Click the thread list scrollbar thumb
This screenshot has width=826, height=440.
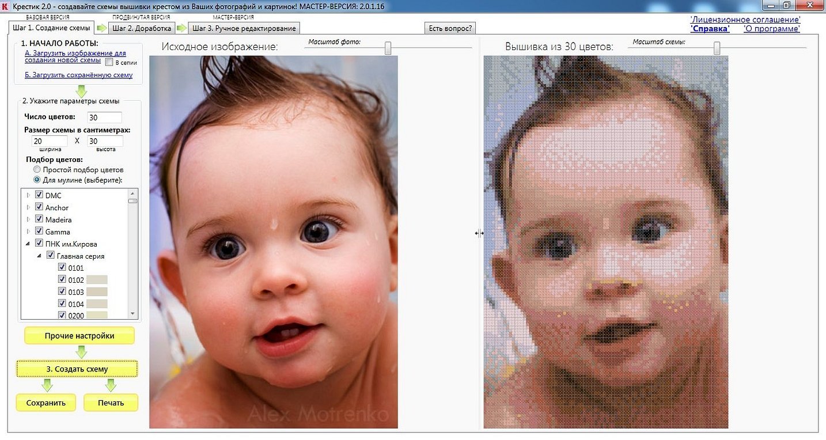133,201
